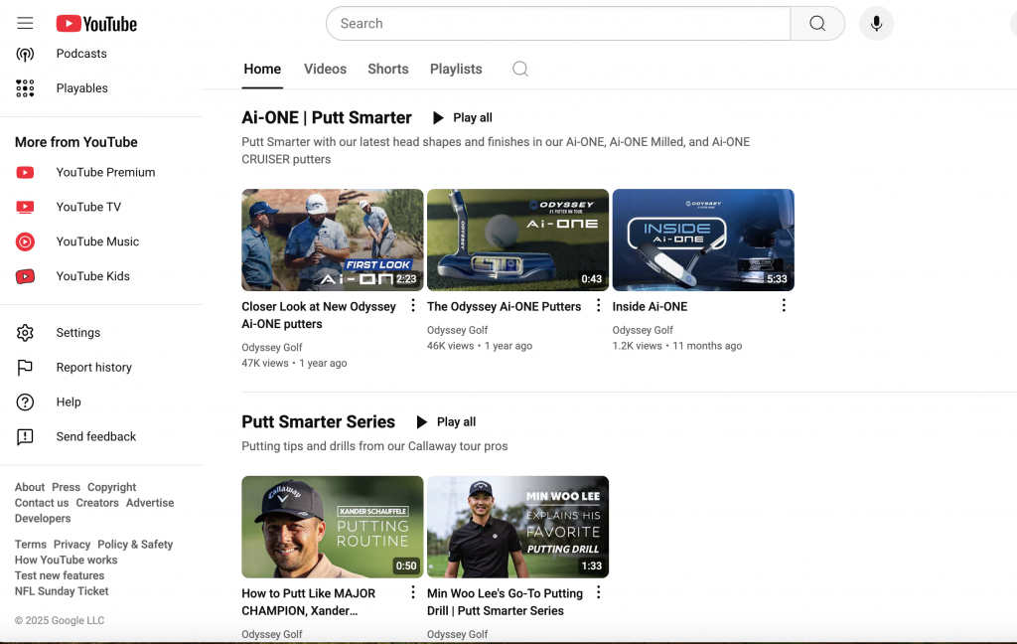The image size is (1017, 644).
Task: Play Xander Schauffele Putting Routine thumbnail
Action: click(x=333, y=527)
